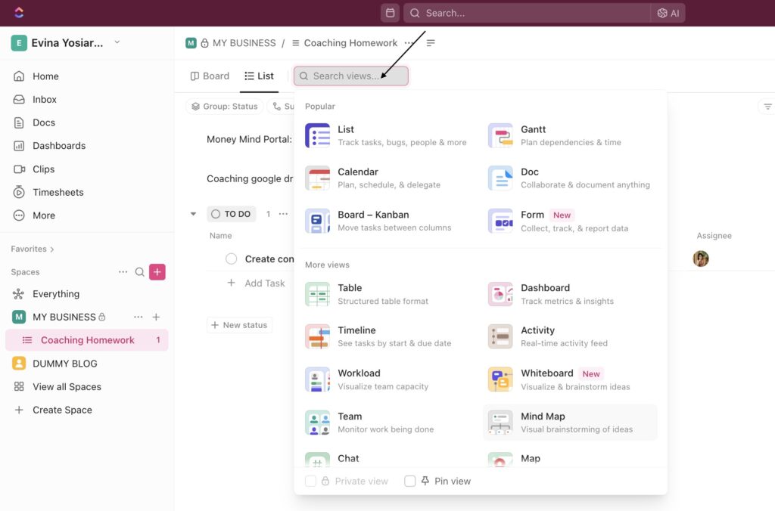Pick the Dashboard view icon
Image resolution: width=775 pixels, height=511 pixels.
[500, 294]
